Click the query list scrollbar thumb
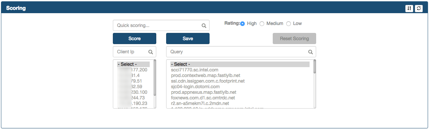The height and width of the screenshot is (129, 429). tap(315, 66)
